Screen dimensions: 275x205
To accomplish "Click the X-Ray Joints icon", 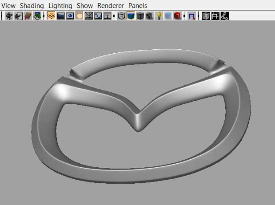I will [x=224, y=16].
